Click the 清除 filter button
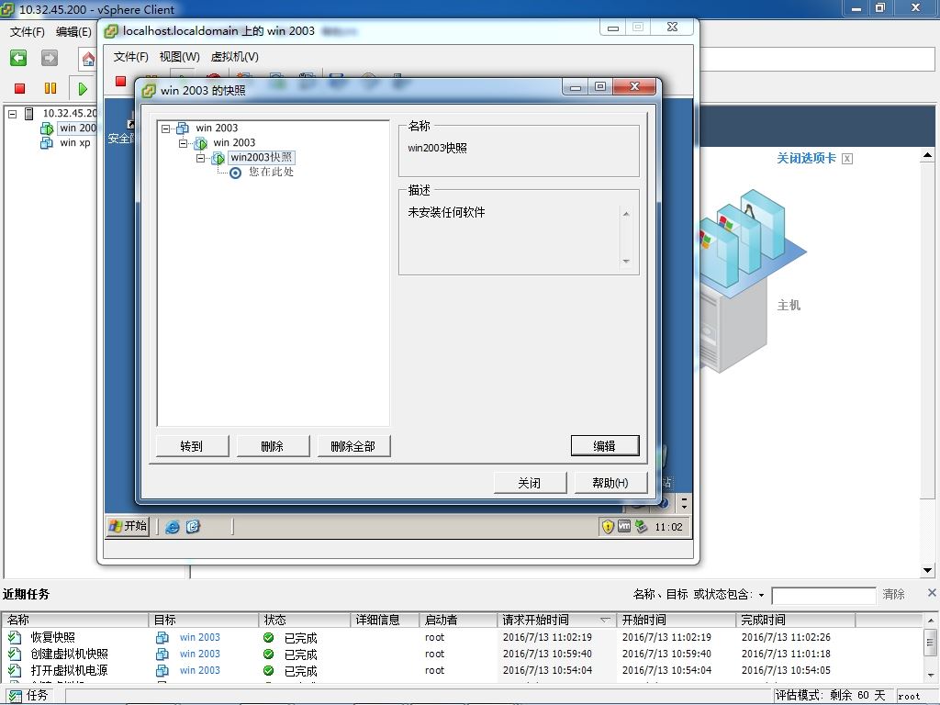 (893, 594)
